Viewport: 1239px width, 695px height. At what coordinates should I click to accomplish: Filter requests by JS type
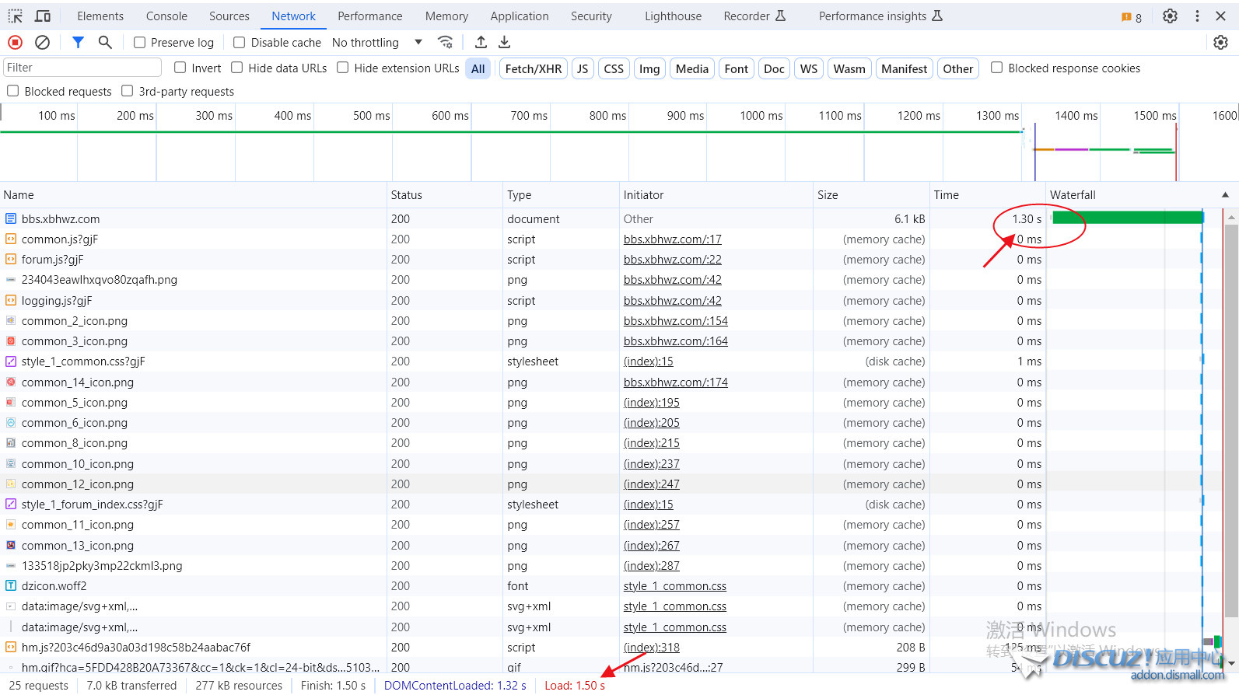[x=583, y=68]
